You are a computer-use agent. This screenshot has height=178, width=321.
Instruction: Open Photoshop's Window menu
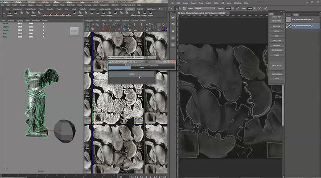(238, 3)
